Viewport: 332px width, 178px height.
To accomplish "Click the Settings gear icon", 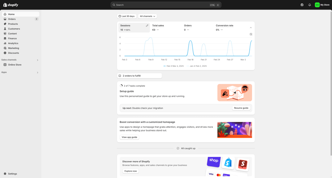I will [5, 174].
